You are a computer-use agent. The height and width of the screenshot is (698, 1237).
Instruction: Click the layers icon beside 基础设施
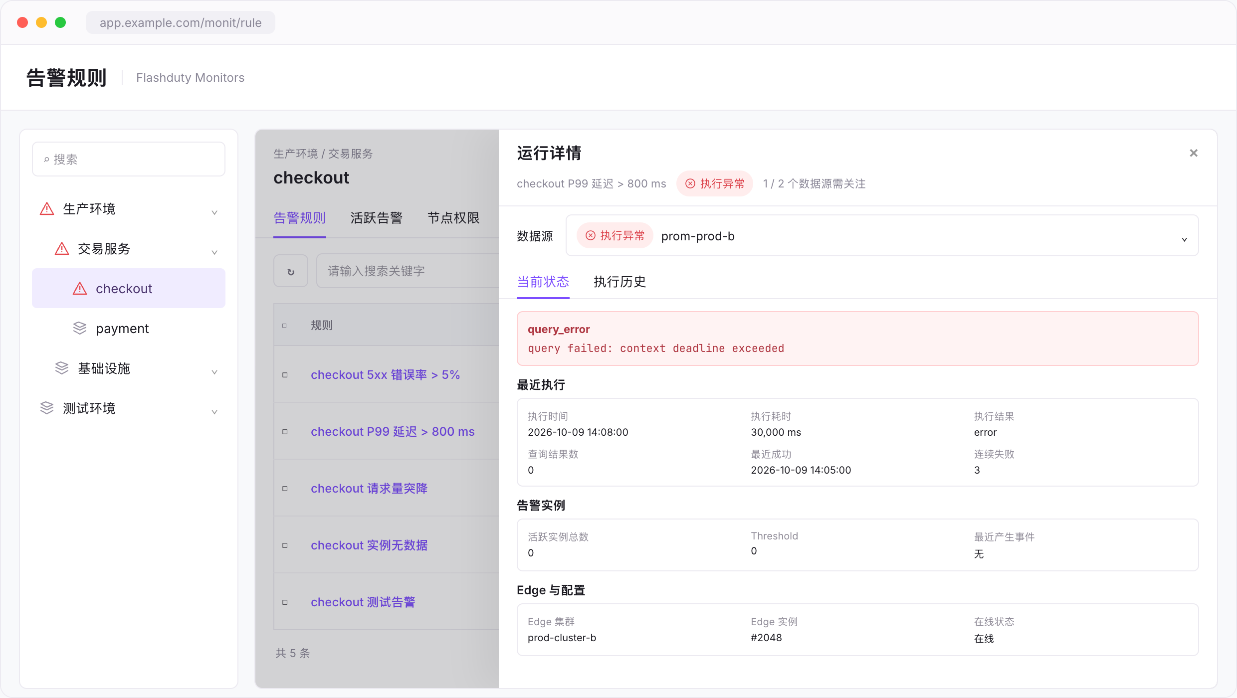(62, 368)
